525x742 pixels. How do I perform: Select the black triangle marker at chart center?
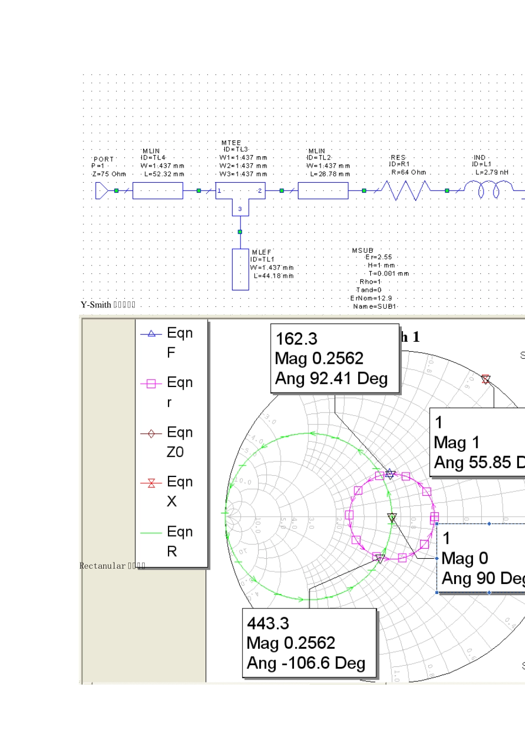[392, 517]
